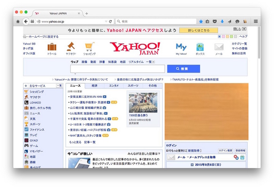Open the 7300匹振る舞う news thumbnail

tap(143, 103)
